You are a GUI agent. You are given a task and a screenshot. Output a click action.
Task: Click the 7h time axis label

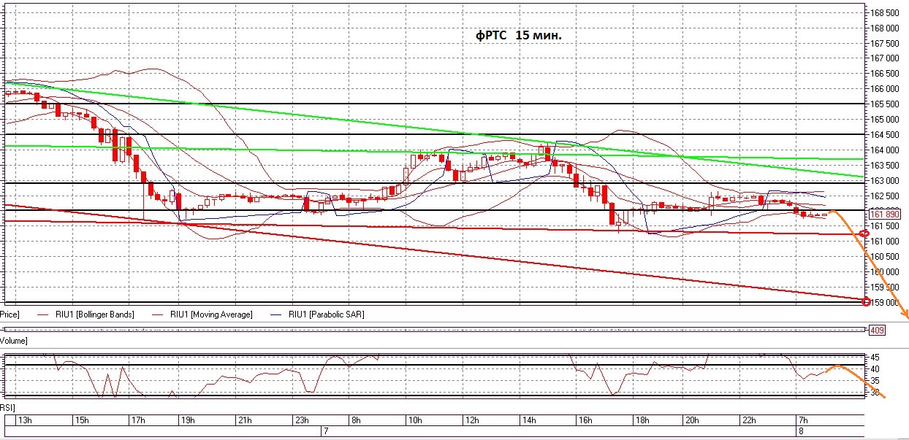point(803,420)
